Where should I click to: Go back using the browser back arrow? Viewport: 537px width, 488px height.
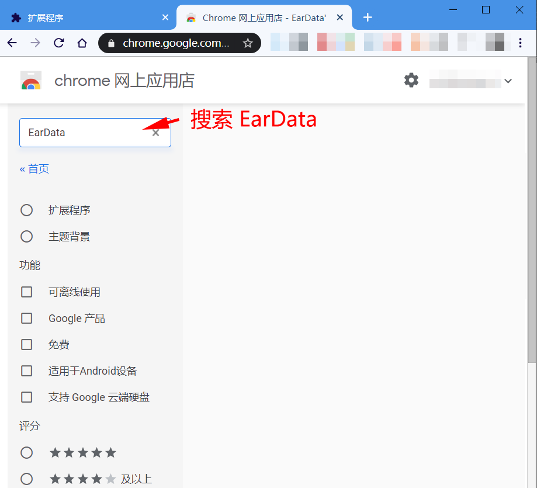tap(12, 43)
